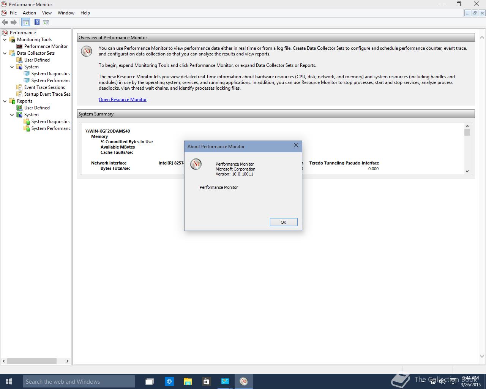Collapse System node under Data Collector Sets
Image resolution: width=486 pixels, height=389 pixels.
point(12,67)
